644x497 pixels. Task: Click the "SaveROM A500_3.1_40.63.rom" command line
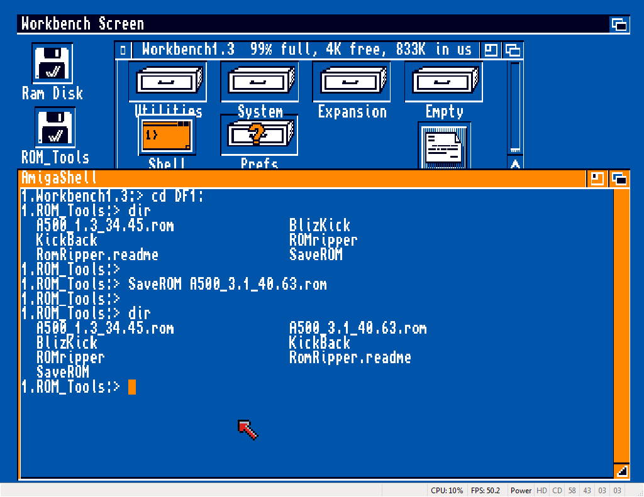(x=228, y=284)
